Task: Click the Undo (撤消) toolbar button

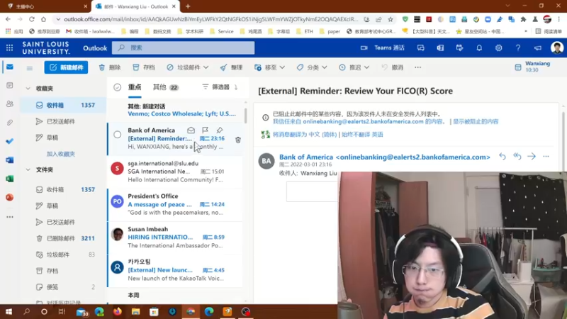Action: (393, 67)
